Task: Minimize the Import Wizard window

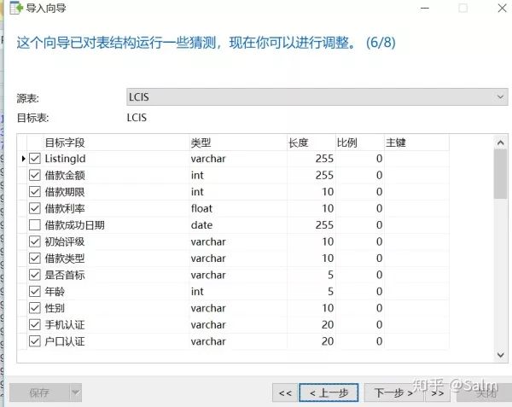Action: (x=425, y=8)
